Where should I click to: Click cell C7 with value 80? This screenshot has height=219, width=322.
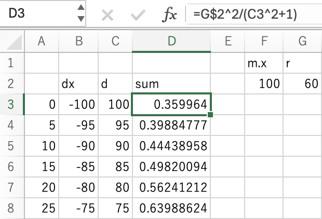coord(115,187)
